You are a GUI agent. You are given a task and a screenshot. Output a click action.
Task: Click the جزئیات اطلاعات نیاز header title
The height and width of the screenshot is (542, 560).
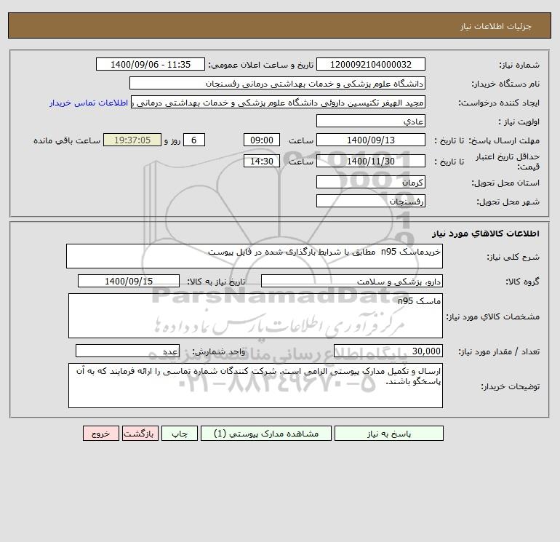click(x=496, y=26)
